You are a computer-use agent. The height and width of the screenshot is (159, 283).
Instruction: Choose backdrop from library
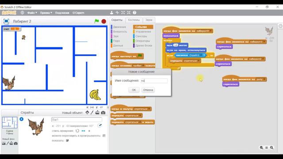coord(4,143)
